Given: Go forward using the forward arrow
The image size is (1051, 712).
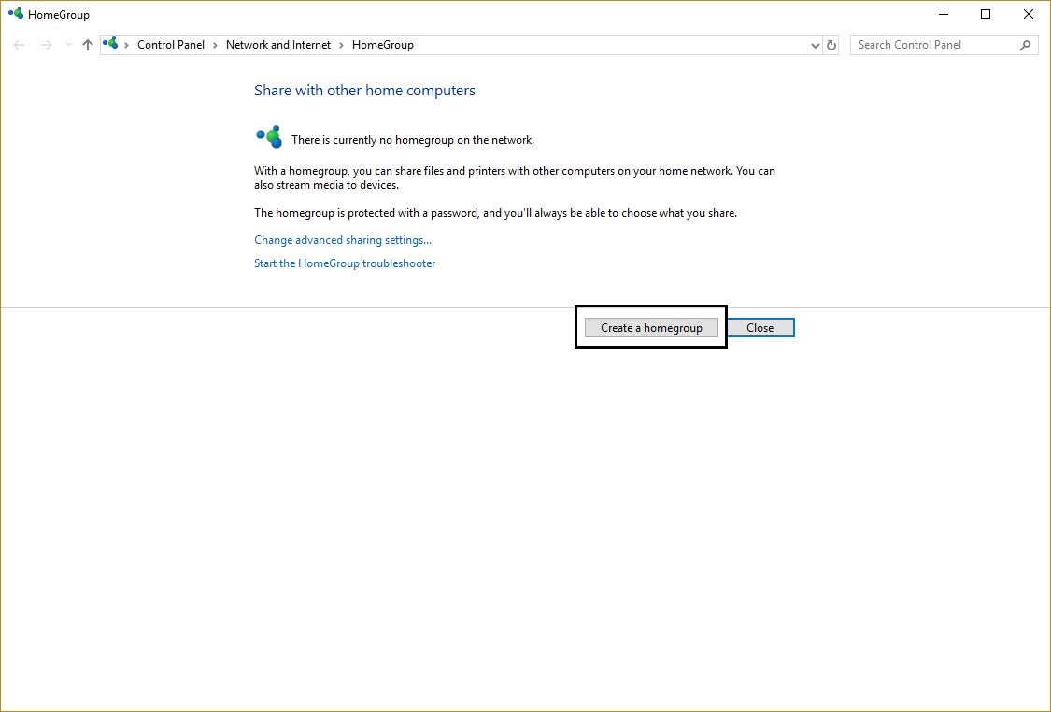Looking at the screenshot, I should coord(47,45).
